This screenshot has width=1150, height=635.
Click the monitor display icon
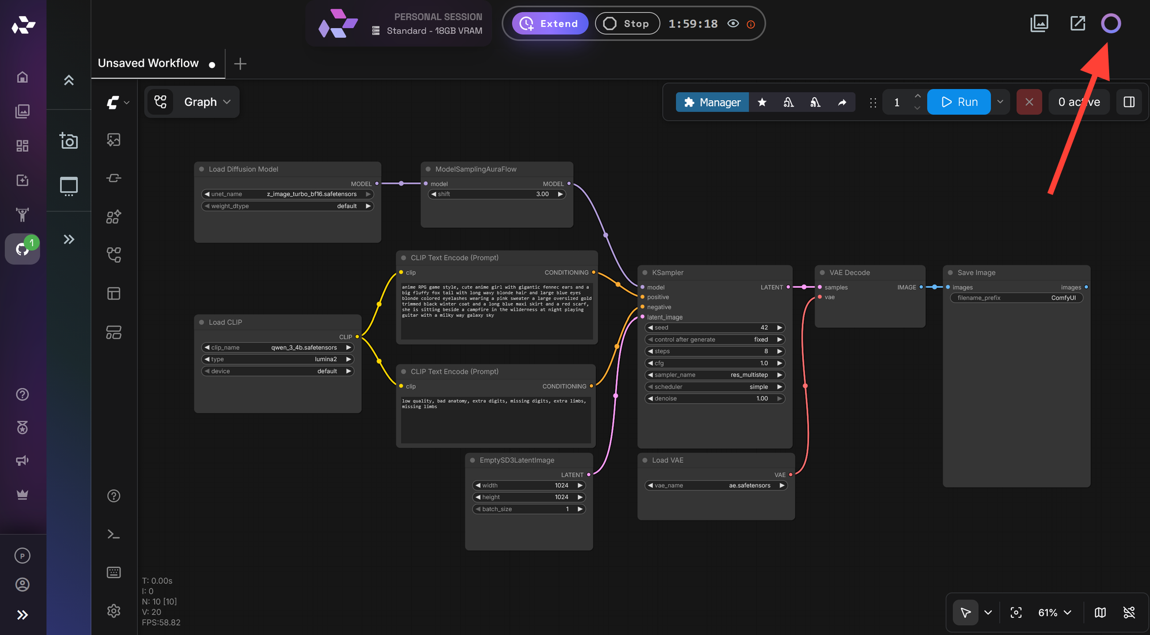click(68, 186)
